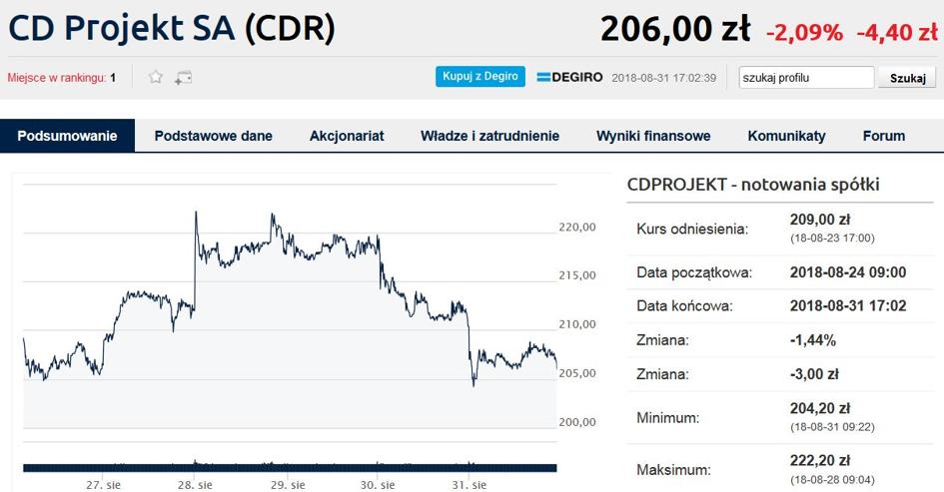Click the Miejsce w rankingu label
The height and width of the screenshot is (492, 944).
[56, 78]
